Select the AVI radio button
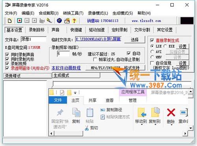This screenshot has height=146, width=197. (x=152, y=52)
